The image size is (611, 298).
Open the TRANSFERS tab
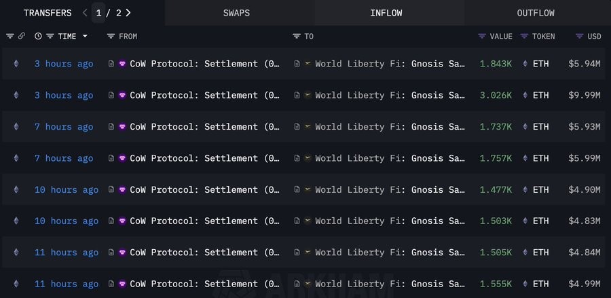coord(48,13)
